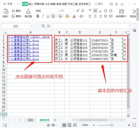Align text left
The image size is (139, 128).
point(90,16)
